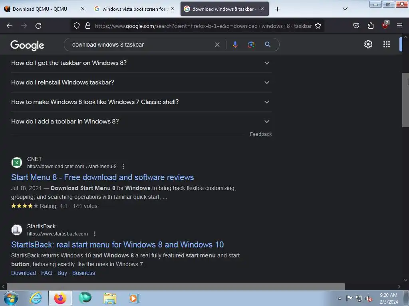This screenshot has height=306, width=409.
Task: Open Google quick settings gear
Action: 368,44
